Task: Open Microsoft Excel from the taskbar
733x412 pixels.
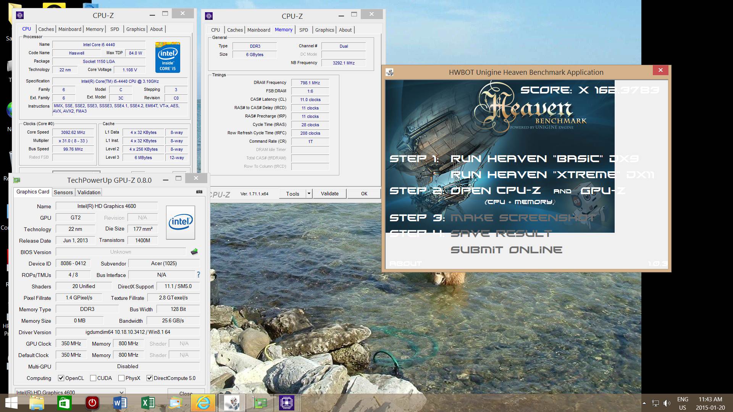Action: coord(148,403)
